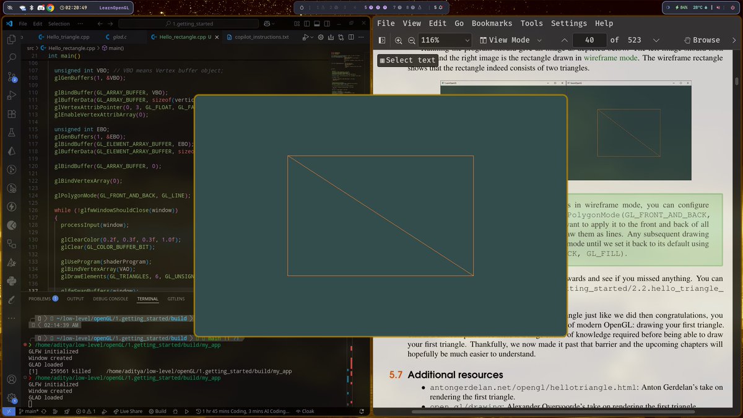The width and height of the screenshot is (743, 418).
Task: Open the Bookmarks menu in PDF viewer
Action: point(492,23)
